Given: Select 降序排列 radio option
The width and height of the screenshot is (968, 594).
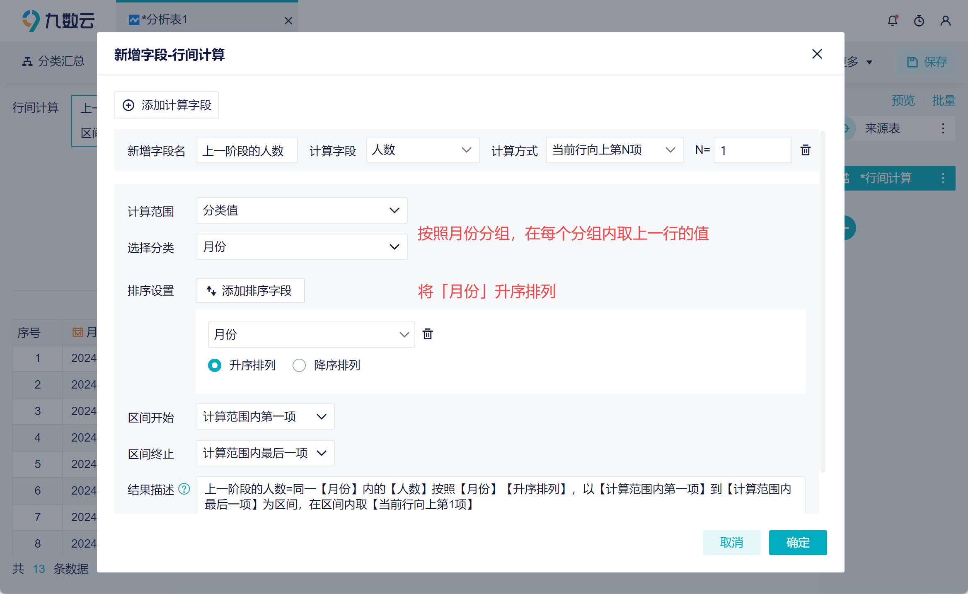Looking at the screenshot, I should tap(299, 365).
